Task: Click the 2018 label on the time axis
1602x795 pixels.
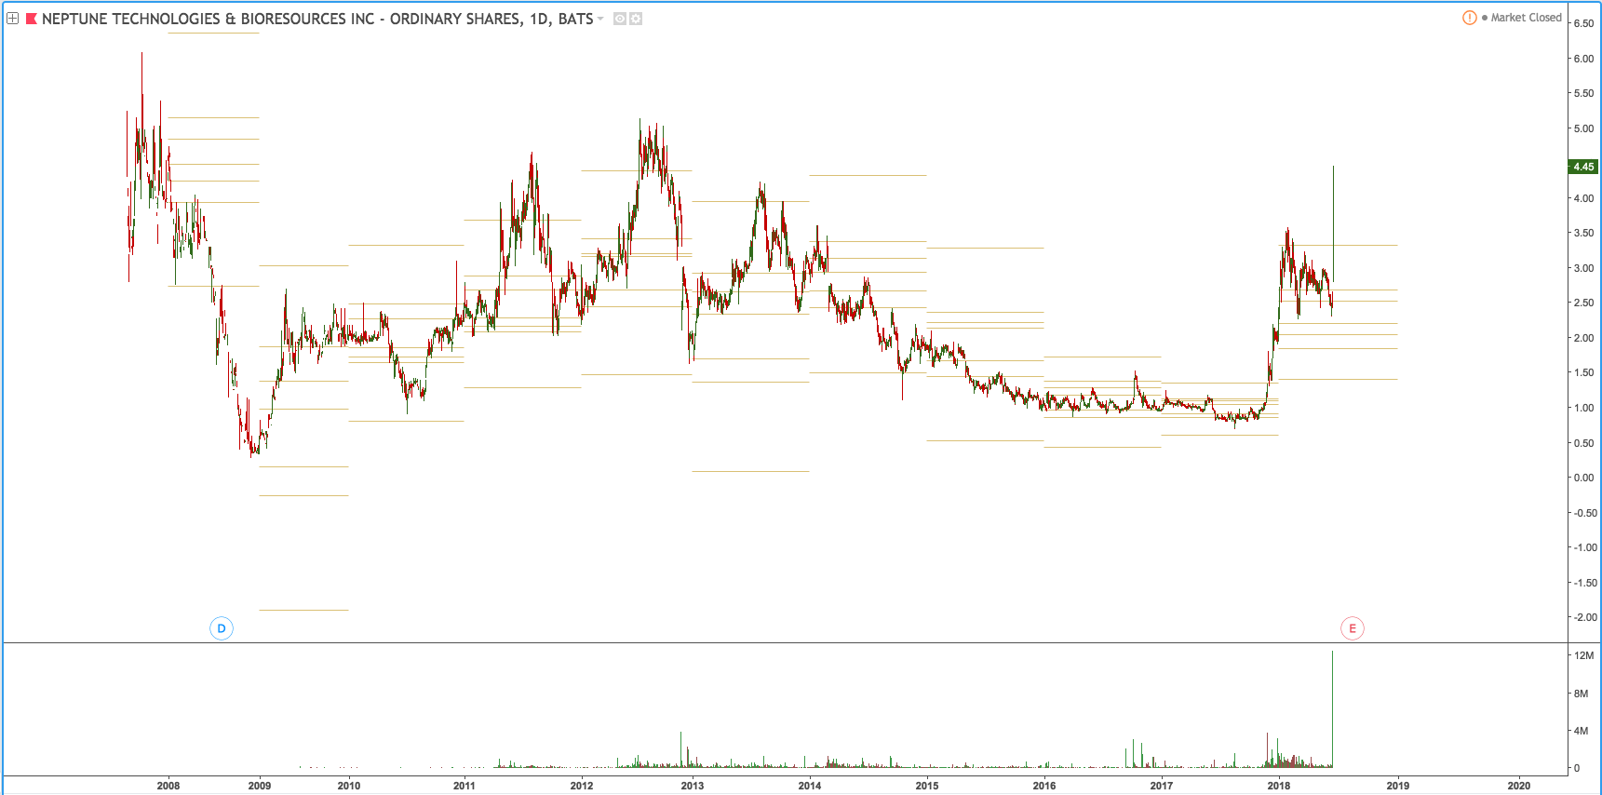Action: click(1279, 786)
